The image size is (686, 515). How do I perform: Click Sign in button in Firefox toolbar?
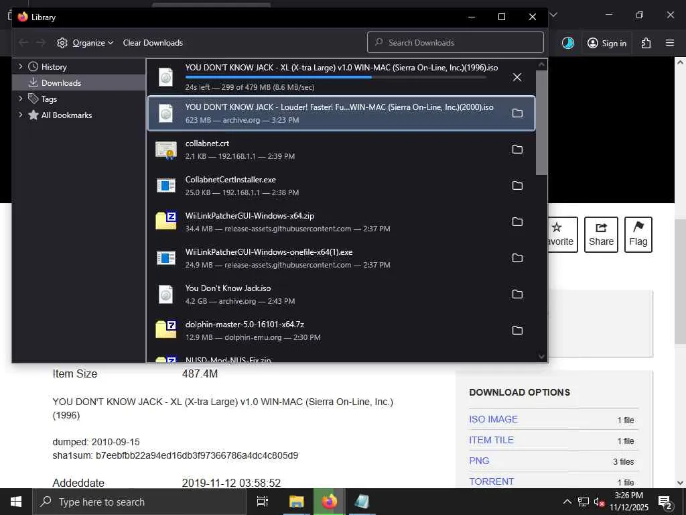click(x=607, y=43)
